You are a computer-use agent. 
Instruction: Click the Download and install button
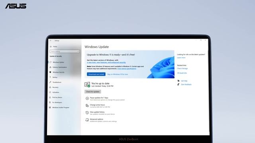96,74
